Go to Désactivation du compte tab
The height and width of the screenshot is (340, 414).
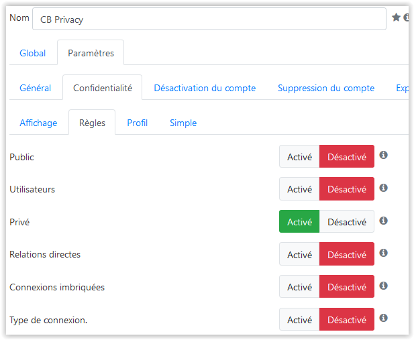pos(205,88)
